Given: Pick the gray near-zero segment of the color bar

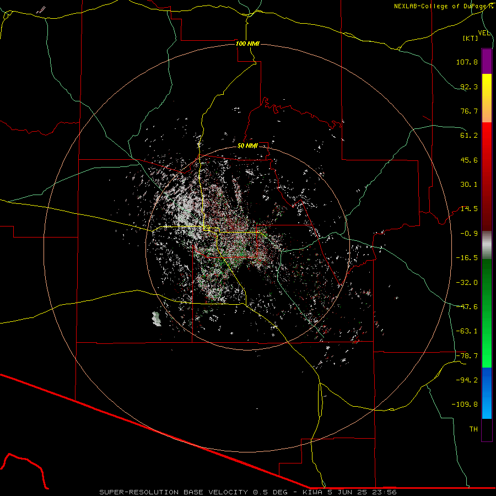Looking at the screenshot, I should pos(487,245).
